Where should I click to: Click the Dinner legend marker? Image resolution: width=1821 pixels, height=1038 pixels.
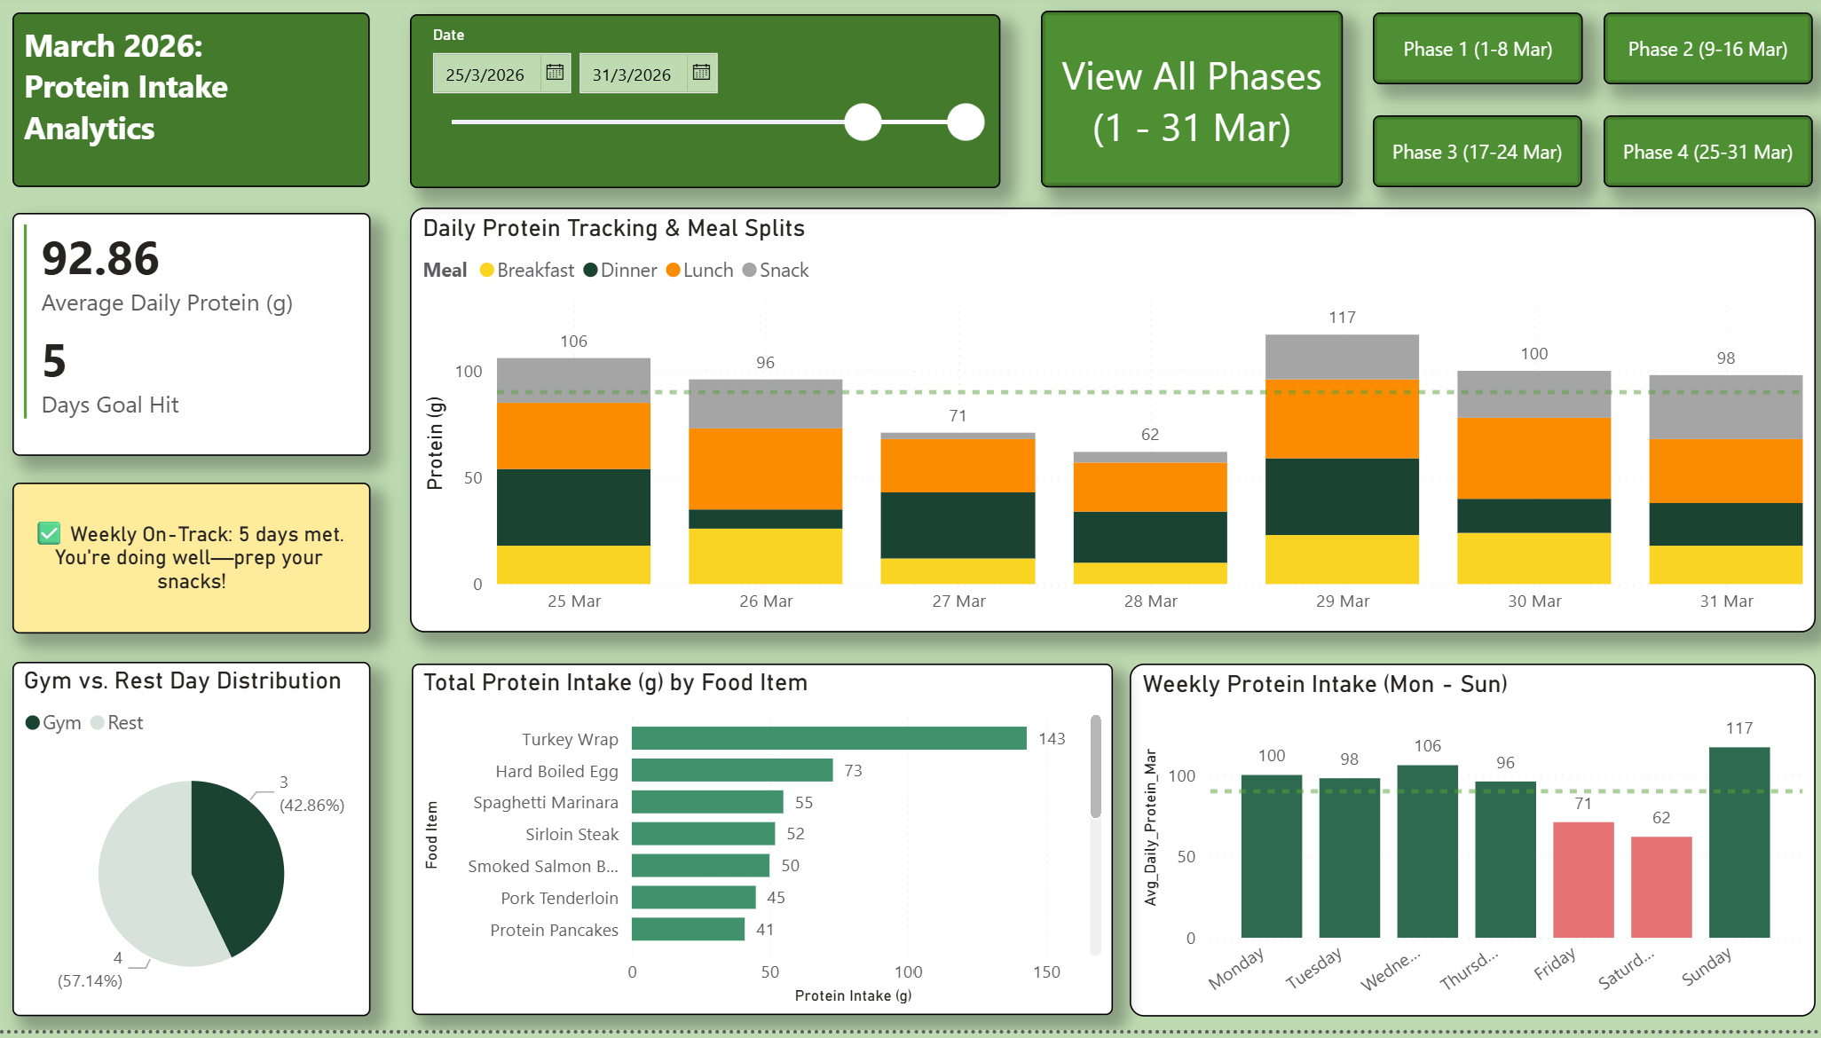point(590,270)
